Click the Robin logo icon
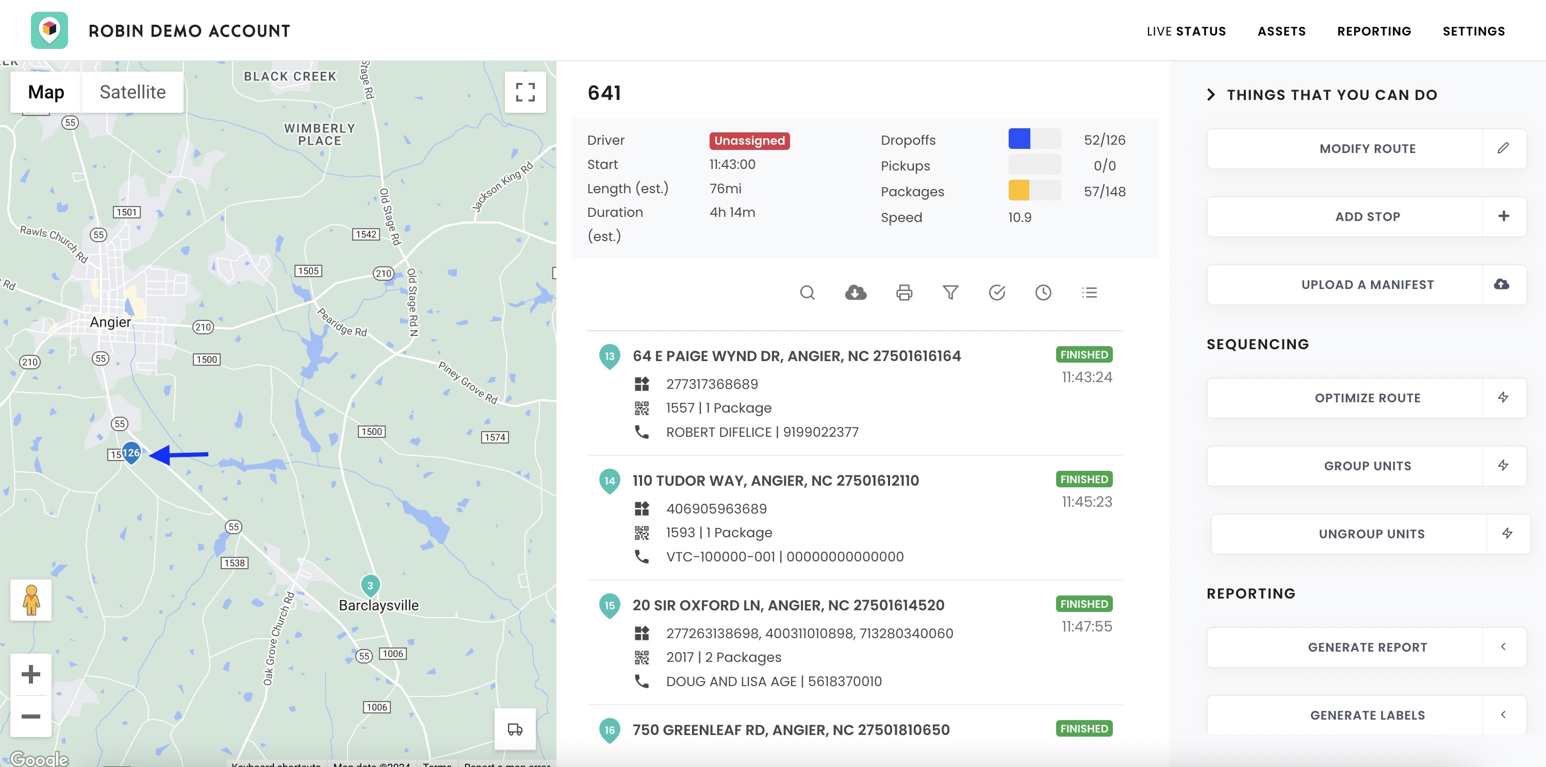Viewport: 1546px width, 767px height. (x=49, y=30)
